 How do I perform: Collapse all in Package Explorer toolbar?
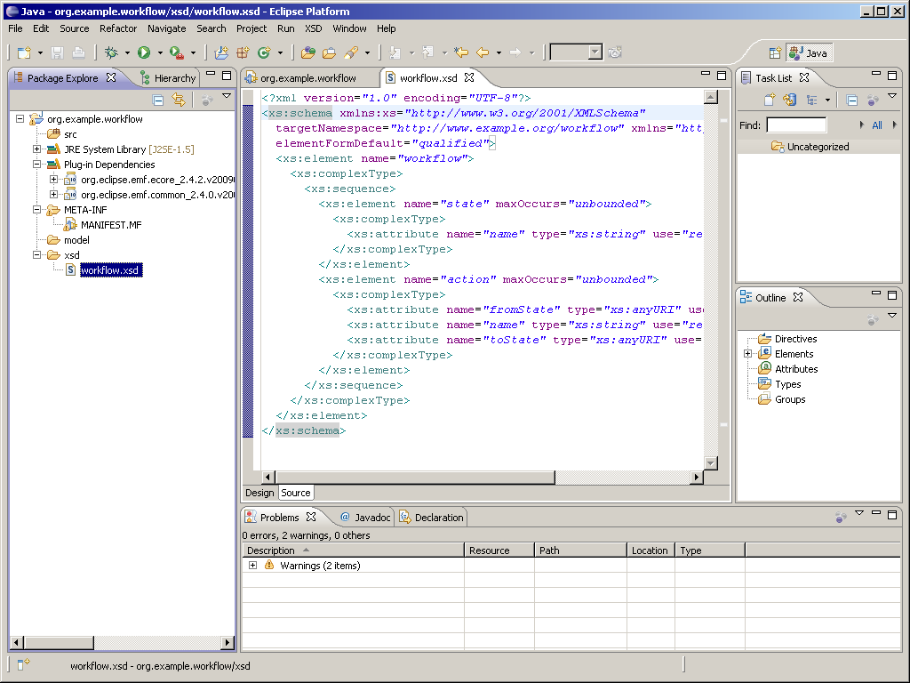tap(158, 100)
